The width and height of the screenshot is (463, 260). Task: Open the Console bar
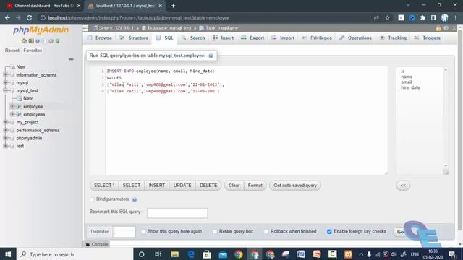(x=97, y=244)
